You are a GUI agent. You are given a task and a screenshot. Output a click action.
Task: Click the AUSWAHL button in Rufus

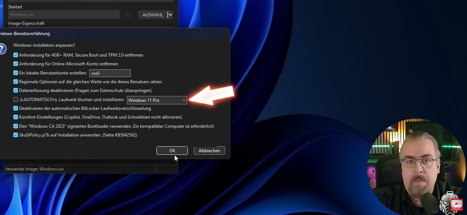click(153, 15)
